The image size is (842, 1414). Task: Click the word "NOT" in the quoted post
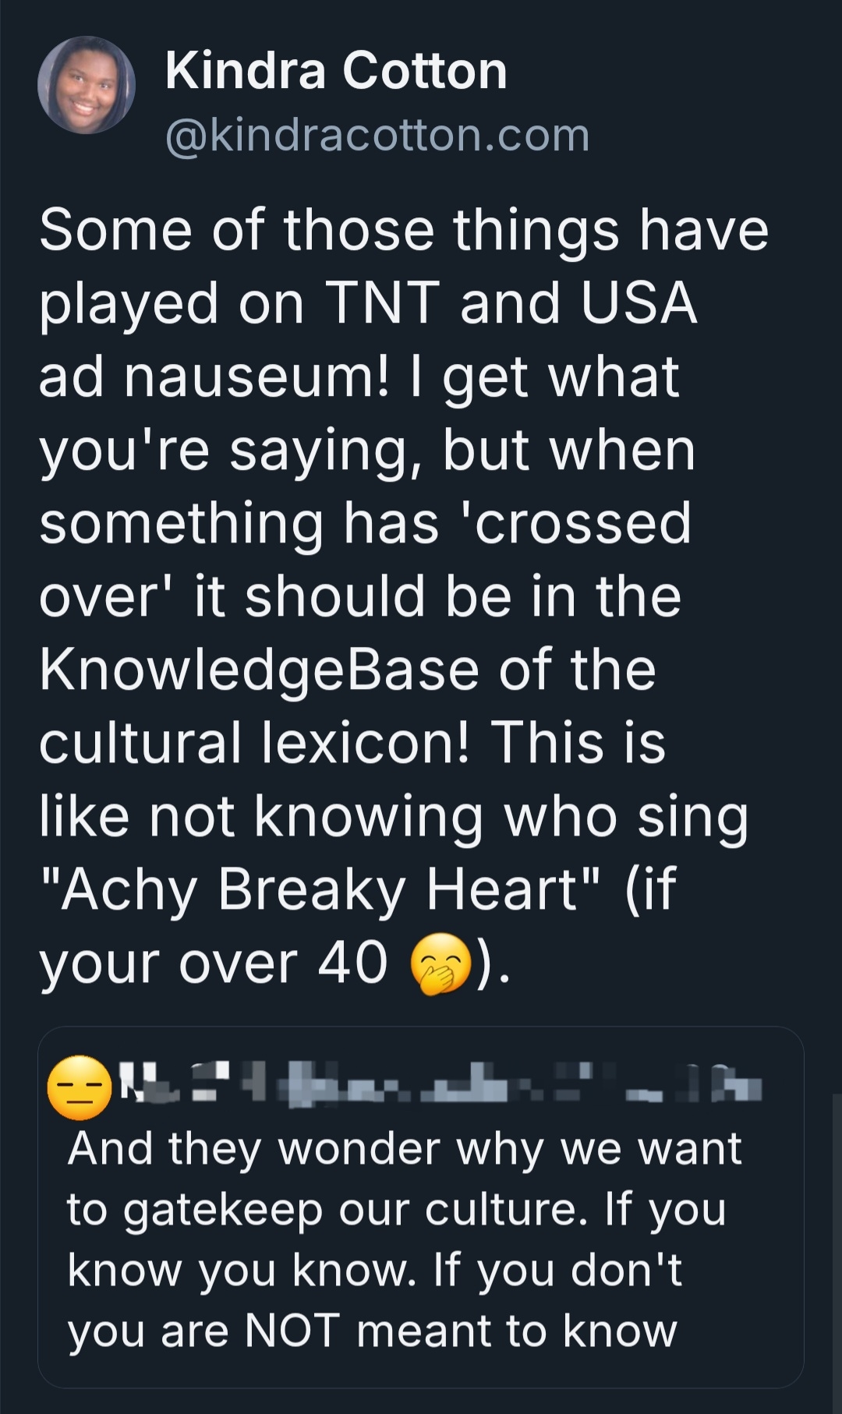[292, 1330]
